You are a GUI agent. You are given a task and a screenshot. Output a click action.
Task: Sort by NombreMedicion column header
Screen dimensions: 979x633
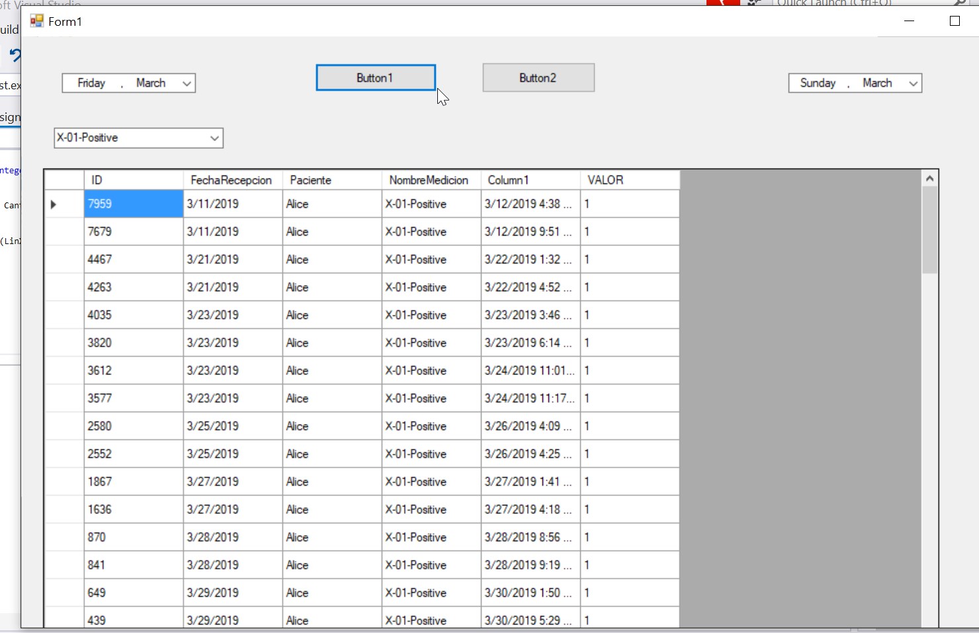pyautogui.click(x=431, y=180)
